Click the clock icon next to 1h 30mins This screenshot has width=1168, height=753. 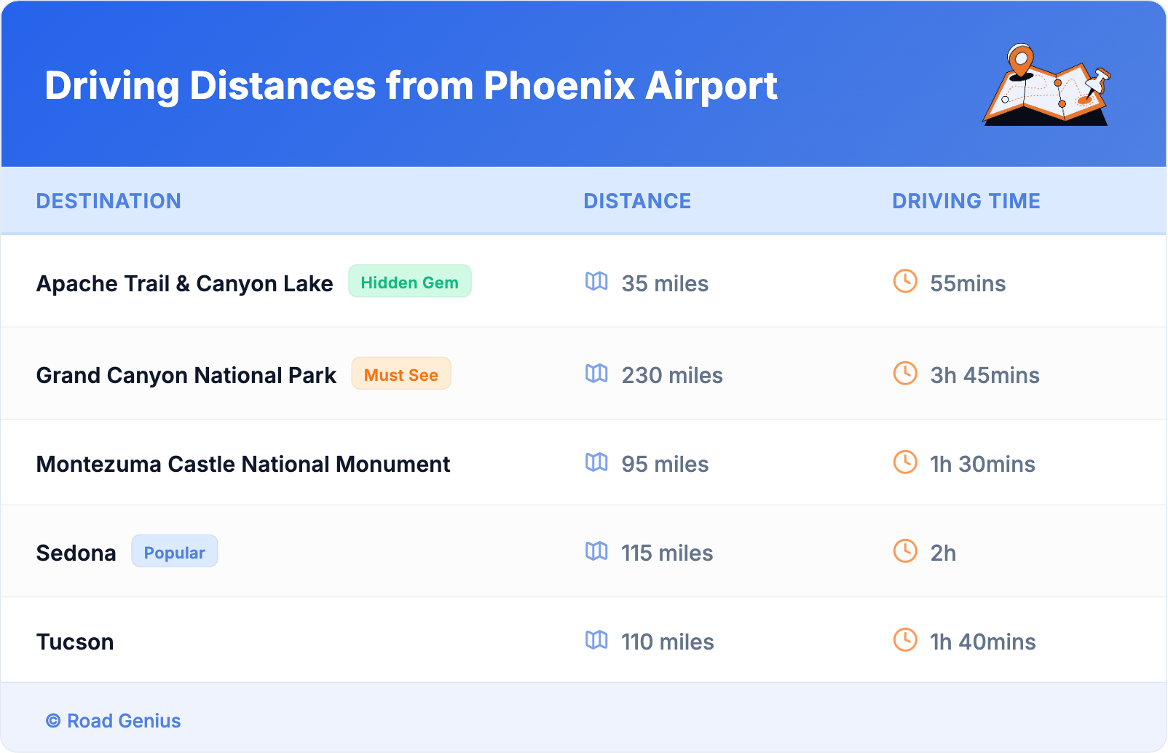click(x=905, y=462)
